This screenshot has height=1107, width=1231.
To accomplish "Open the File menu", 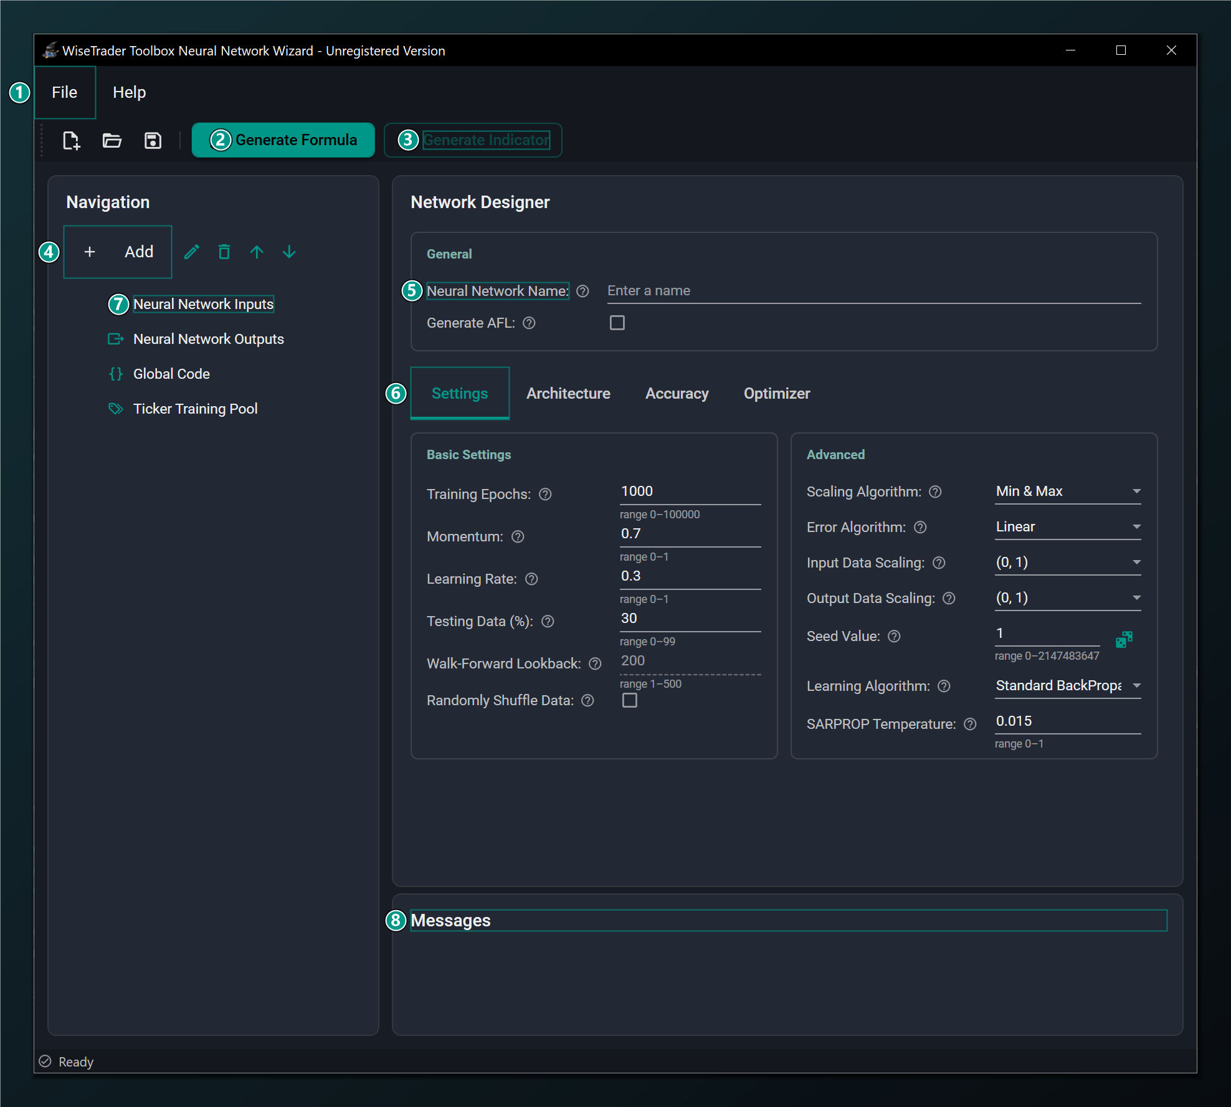I will point(65,92).
